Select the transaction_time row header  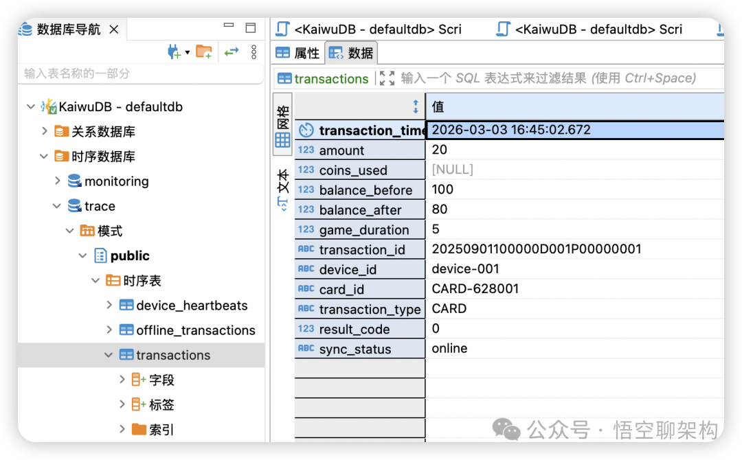pyautogui.click(x=360, y=130)
